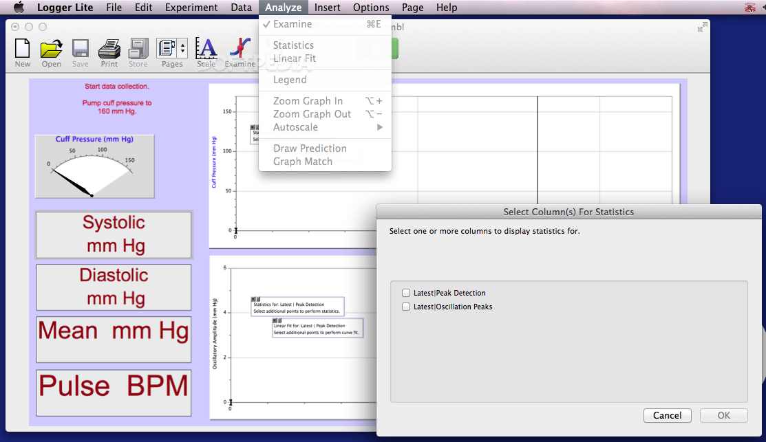Open the Options menu
The width and height of the screenshot is (766, 442).
371,8
